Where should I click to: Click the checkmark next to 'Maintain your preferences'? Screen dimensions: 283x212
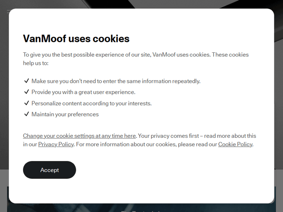pyautogui.click(x=26, y=114)
